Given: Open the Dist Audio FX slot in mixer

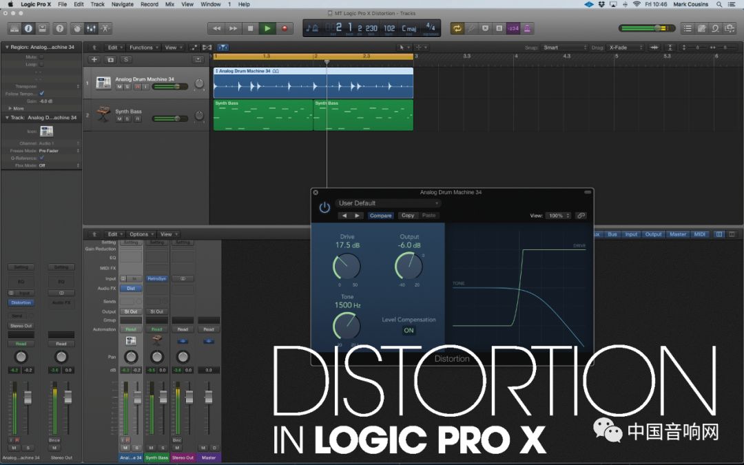Looking at the screenshot, I should coord(131,288).
